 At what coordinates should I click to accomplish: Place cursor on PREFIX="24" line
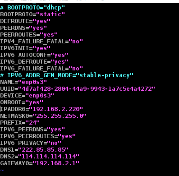pos(20,123)
